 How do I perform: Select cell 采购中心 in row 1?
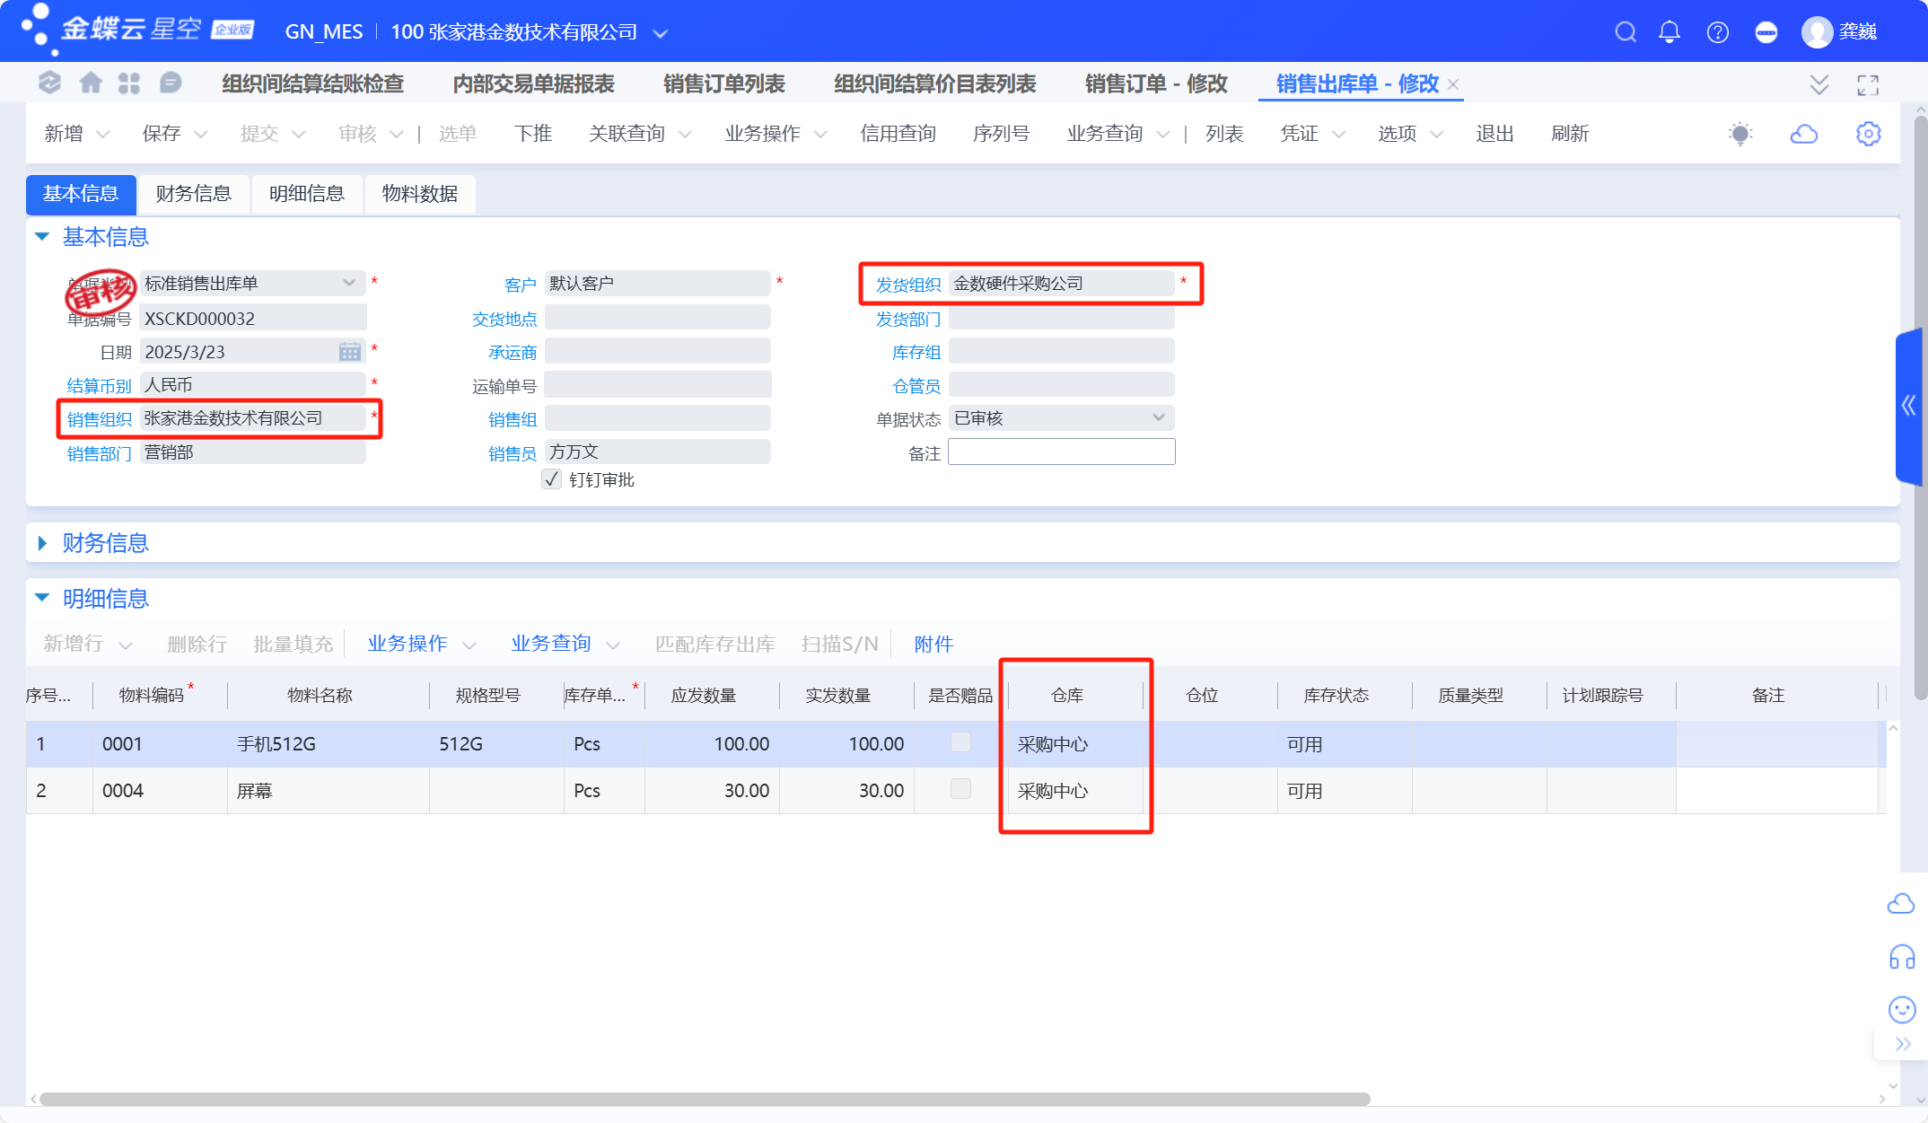[1075, 744]
